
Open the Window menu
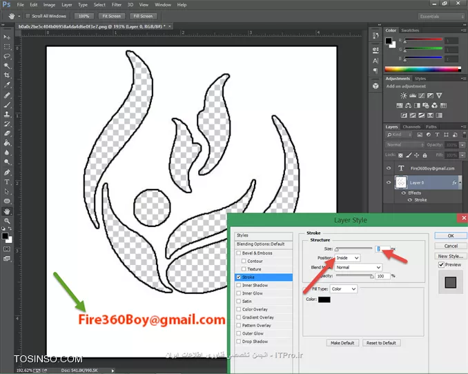[x=163, y=5]
